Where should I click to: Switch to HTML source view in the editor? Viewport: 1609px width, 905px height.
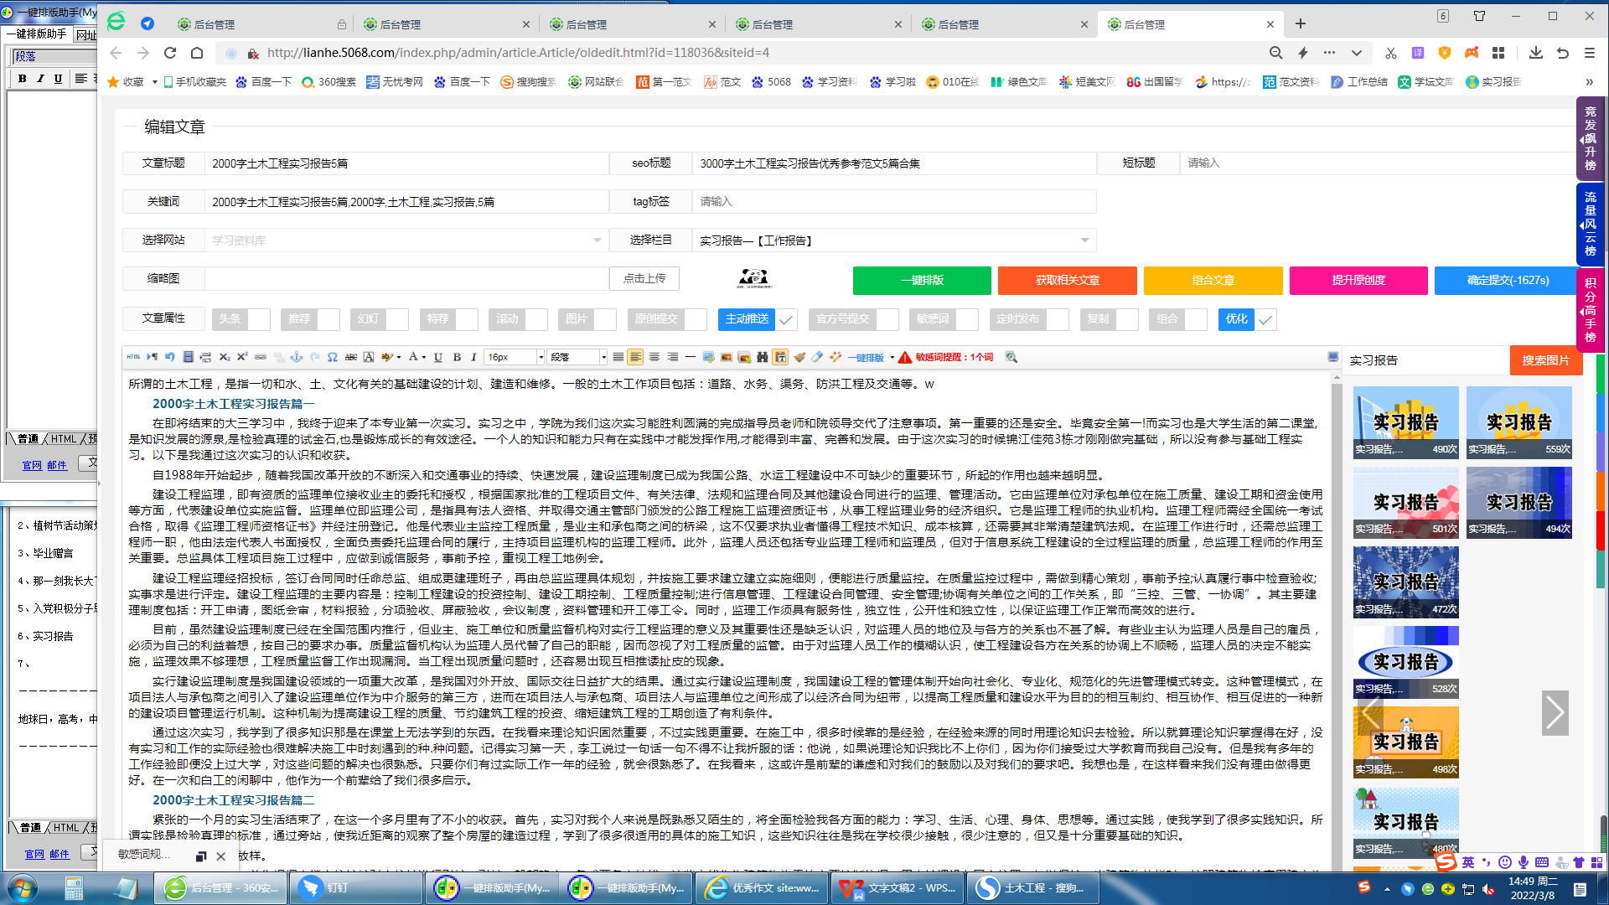(133, 356)
